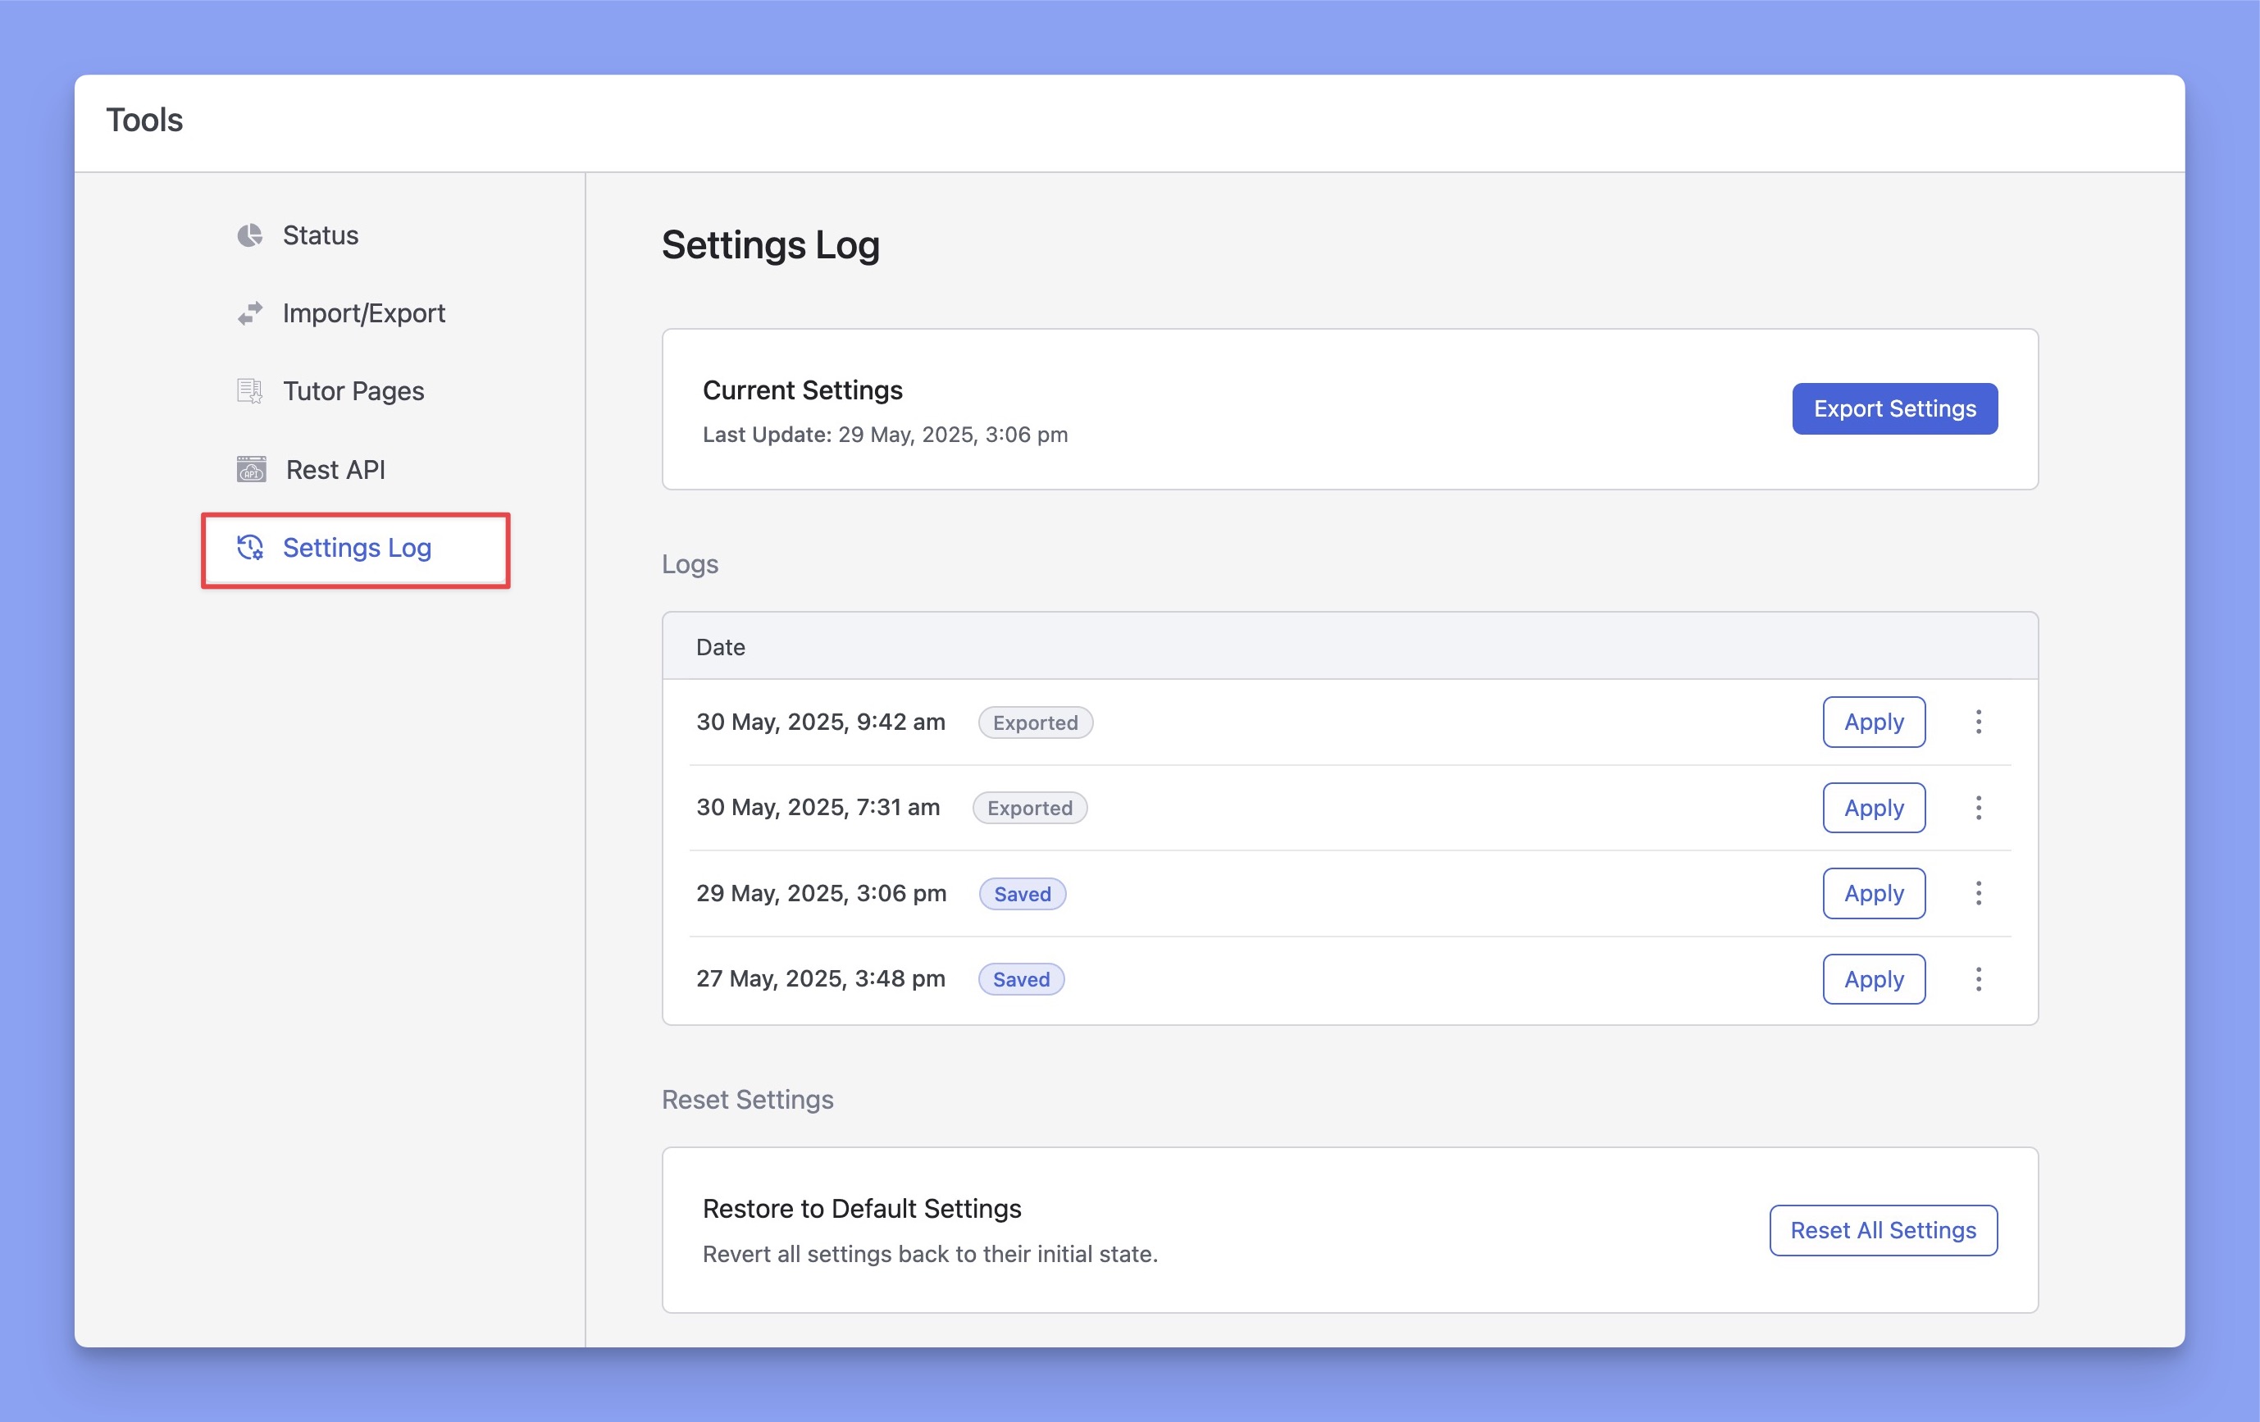
Task: Click the Last Update timestamp text
Action: (885, 435)
